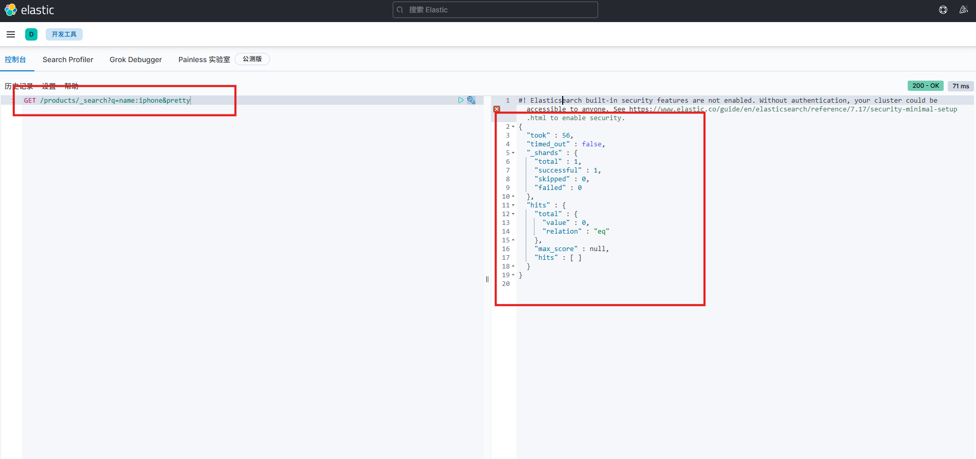976x459 pixels.
Task: Click the green D space avatar
Action: [31, 34]
